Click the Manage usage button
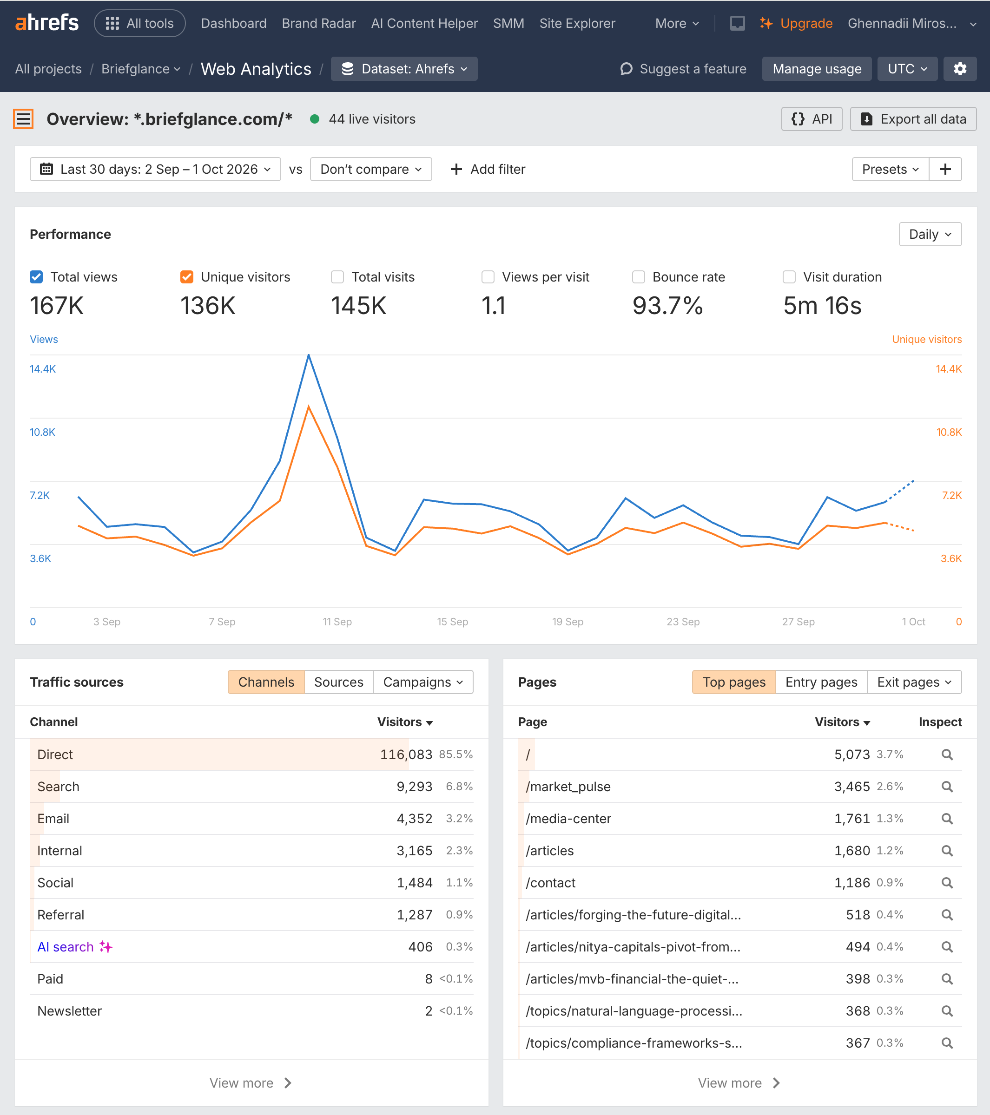The width and height of the screenshot is (990, 1115). [x=817, y=69]
